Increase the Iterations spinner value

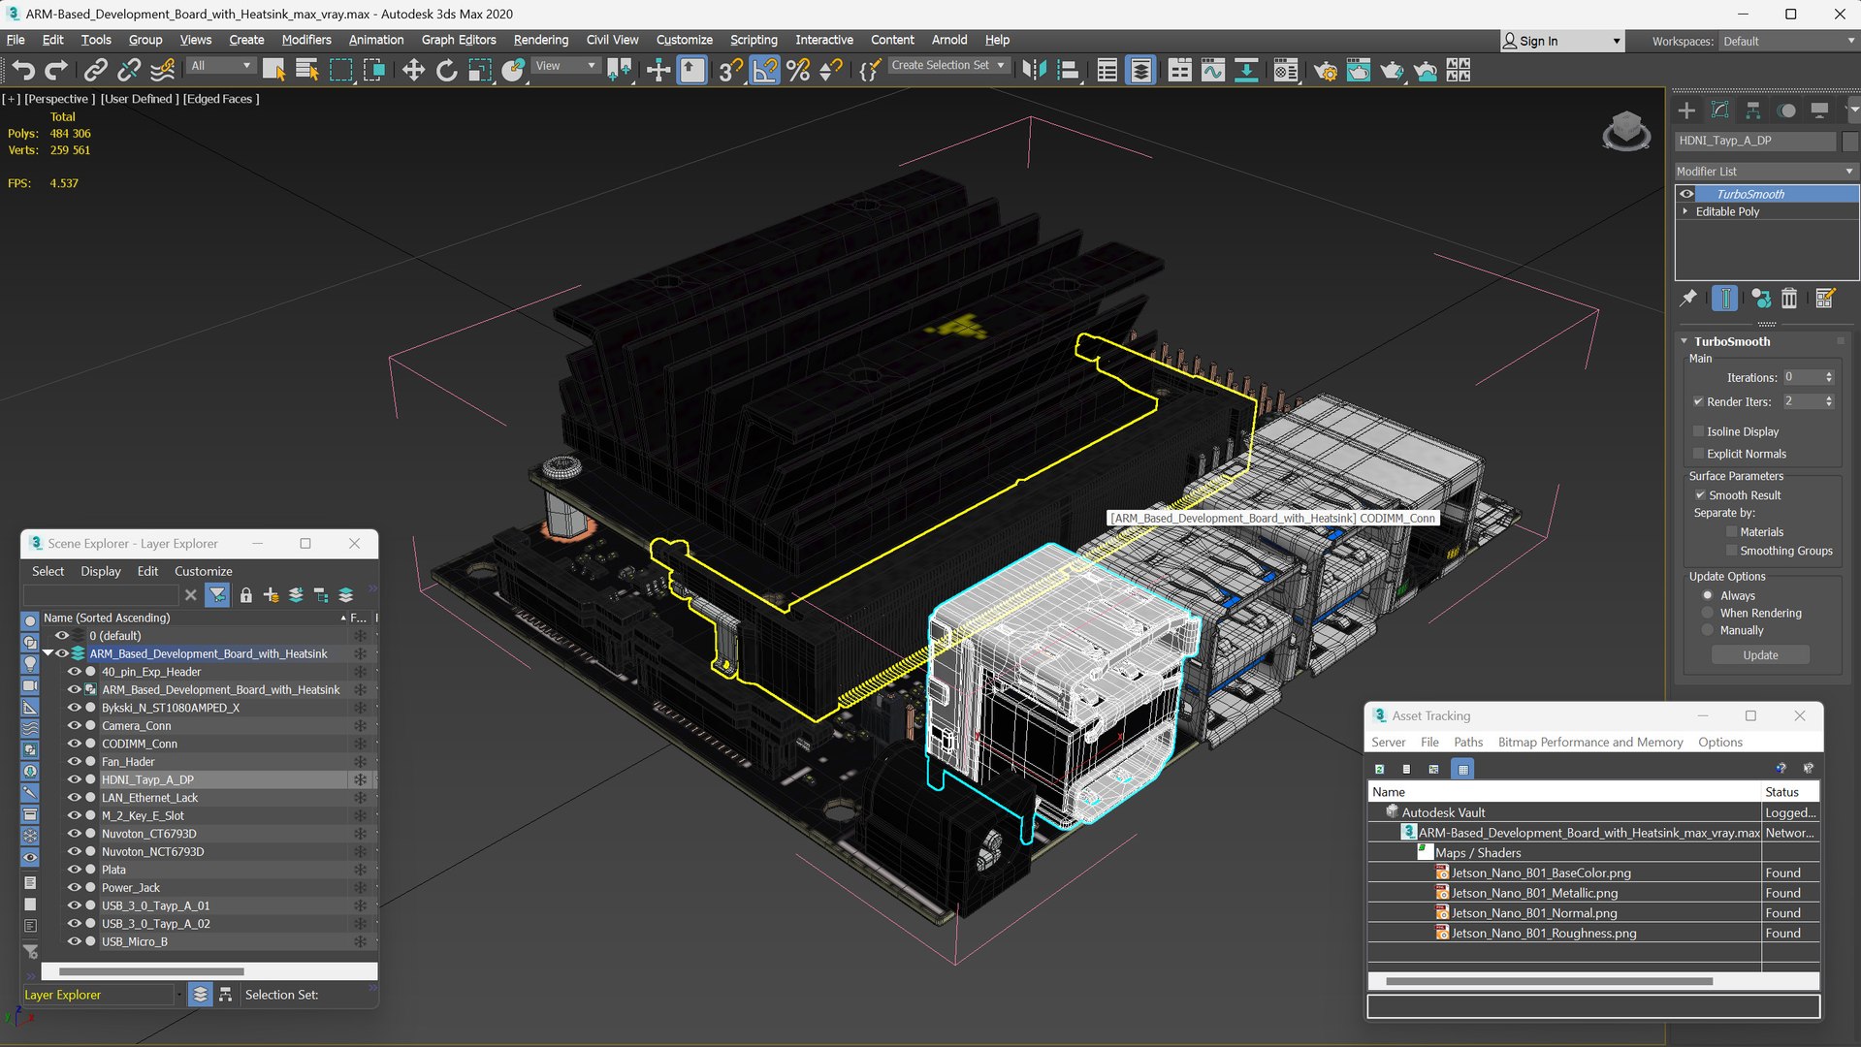[1829, 374]
